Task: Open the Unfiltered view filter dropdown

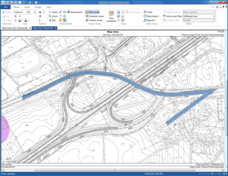Action: click(214, 16)
